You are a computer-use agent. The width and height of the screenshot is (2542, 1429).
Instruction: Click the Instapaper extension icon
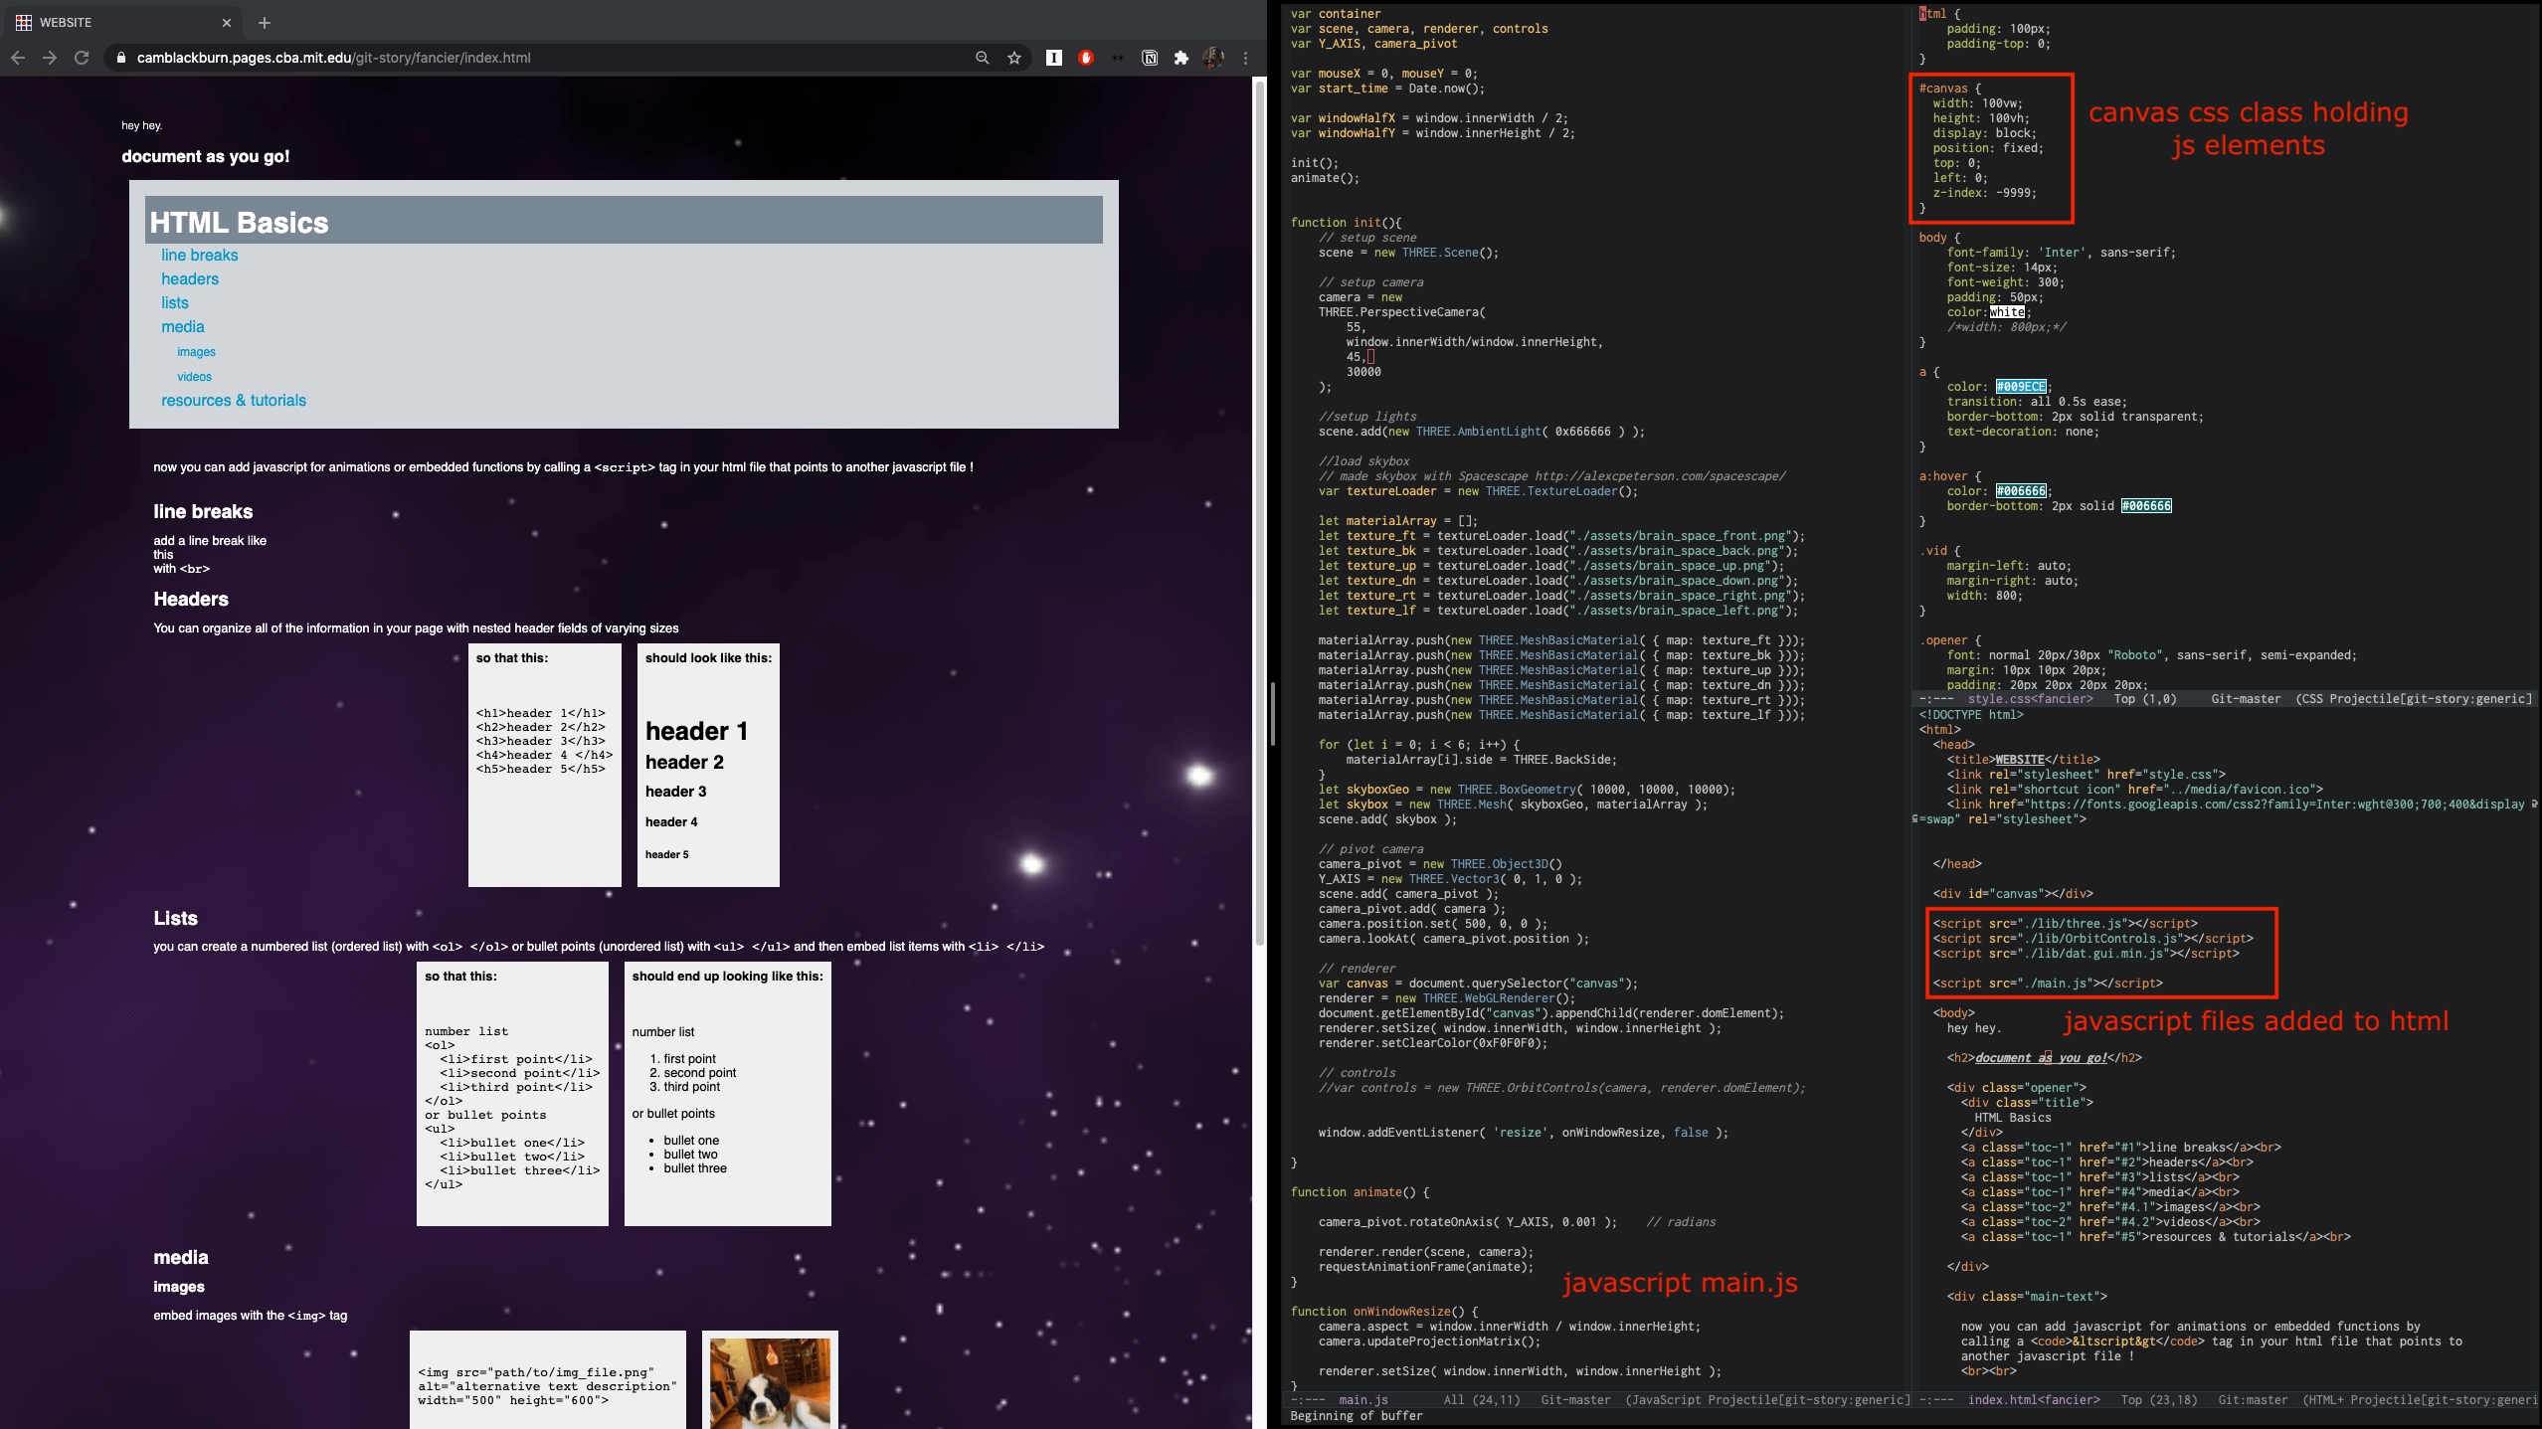(1052, 58)
